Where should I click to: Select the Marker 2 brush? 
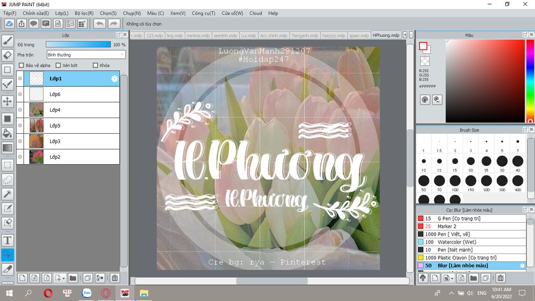(x=471, y=226)
